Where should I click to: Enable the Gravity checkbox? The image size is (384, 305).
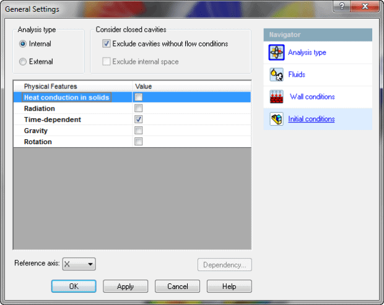(x=138, y=131)
